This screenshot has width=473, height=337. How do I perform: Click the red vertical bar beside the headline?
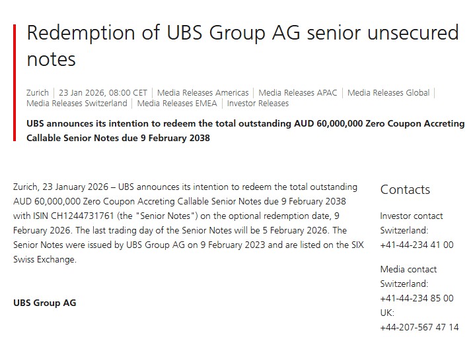(x=15, y=82)
